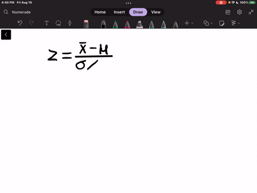This screenshot has width=257, height=193.
Task: Expand the add pen dropdown arrow
Action: coord(192,23)
